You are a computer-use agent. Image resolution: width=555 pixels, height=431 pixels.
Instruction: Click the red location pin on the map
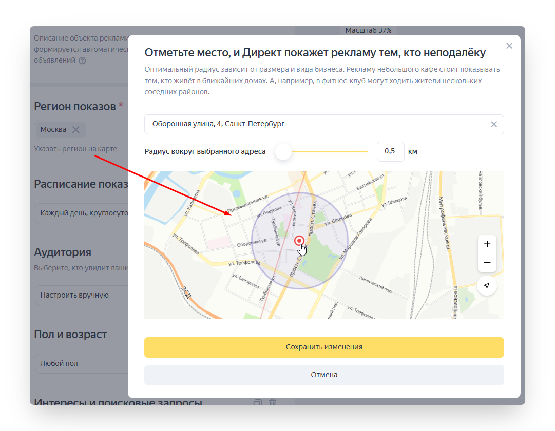[x=299, y=240]
